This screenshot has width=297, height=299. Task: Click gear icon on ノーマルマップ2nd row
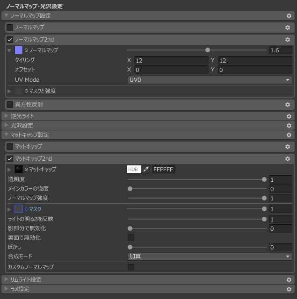pos(288,40)
